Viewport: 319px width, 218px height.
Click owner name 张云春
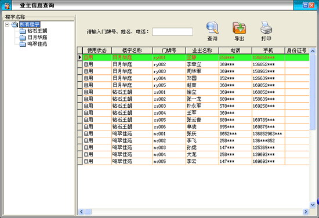coord(194,120)
